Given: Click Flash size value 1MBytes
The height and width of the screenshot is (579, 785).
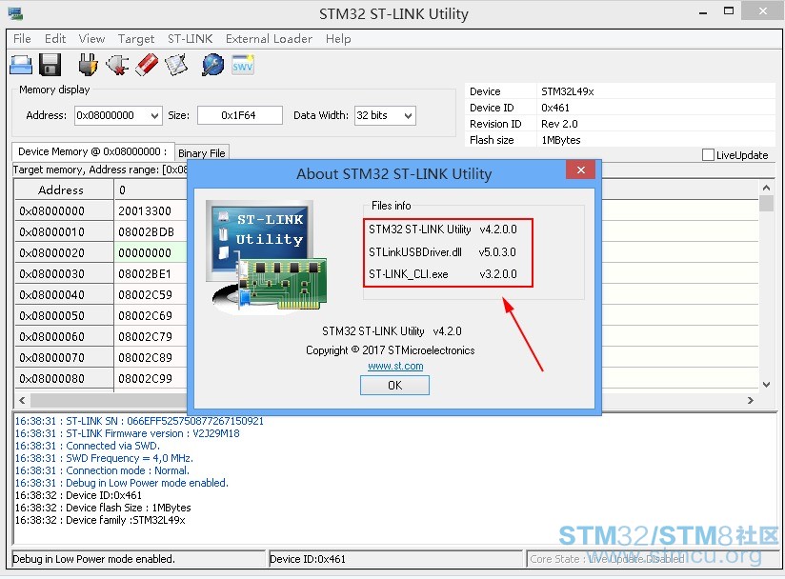Looking at the screenshot, I should click(561, 140).
